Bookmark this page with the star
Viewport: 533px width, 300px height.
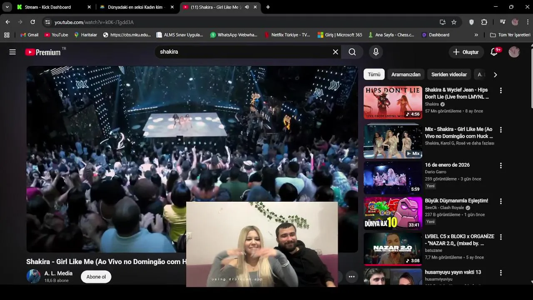454,22
